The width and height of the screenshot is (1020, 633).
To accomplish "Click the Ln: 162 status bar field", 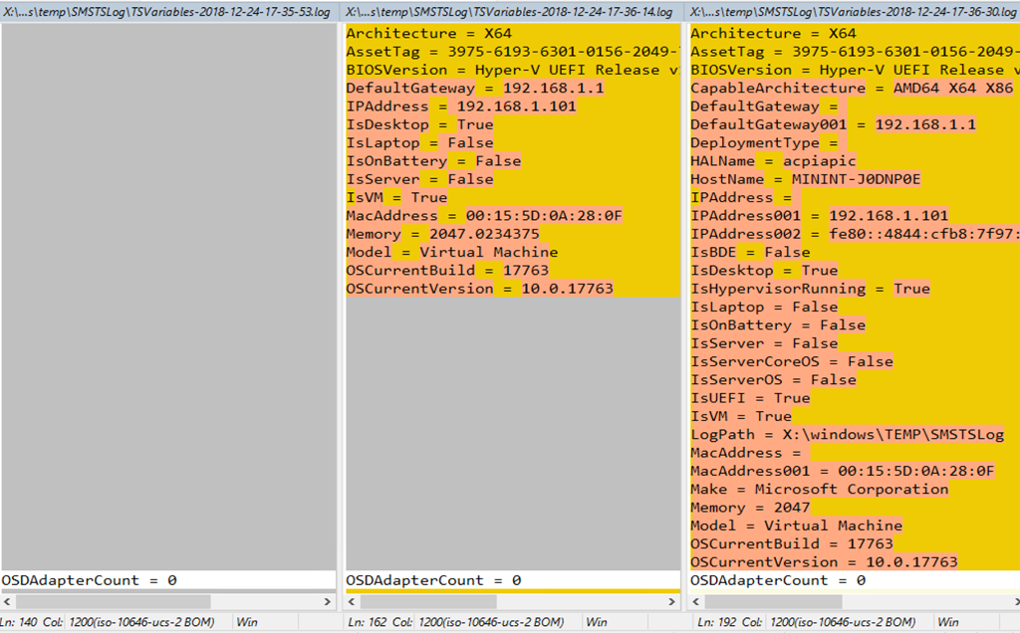I will 368,622.
